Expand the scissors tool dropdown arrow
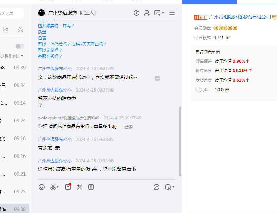 (58, 187)
